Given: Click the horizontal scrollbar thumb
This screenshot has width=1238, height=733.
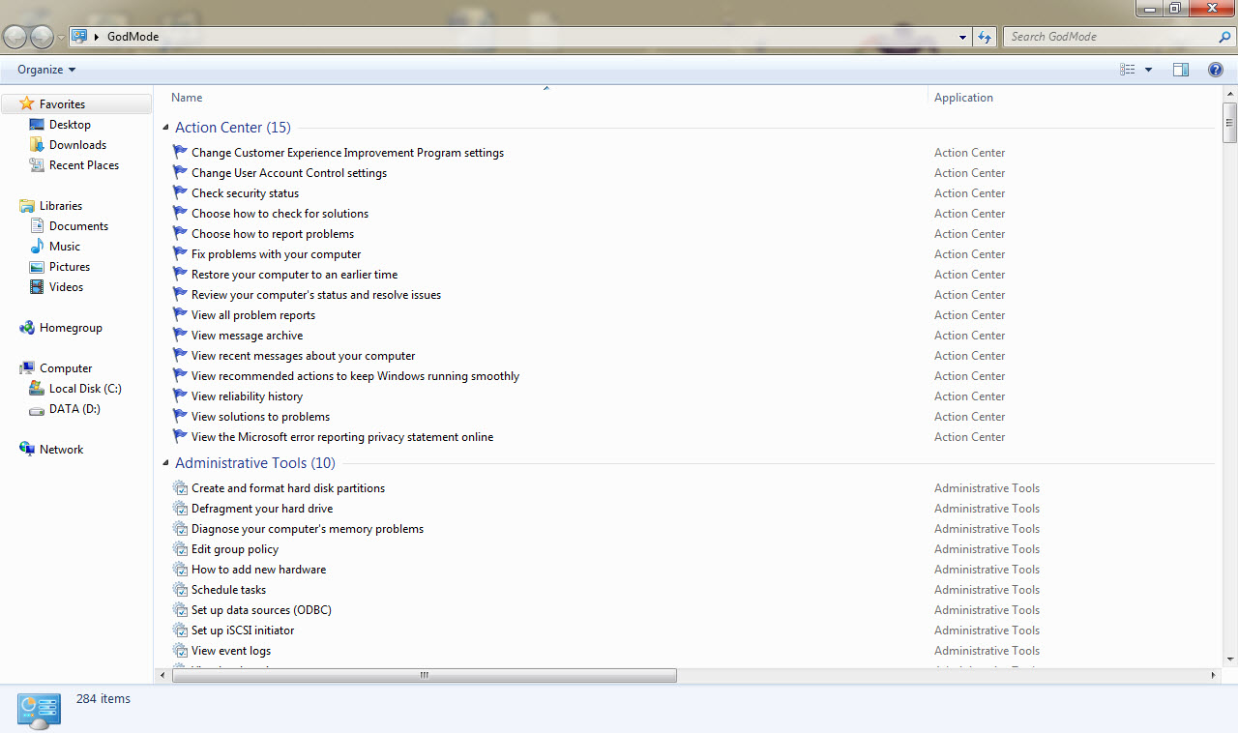Looking at the screenshot, I should pyautogui.click(x=424, y=676).
